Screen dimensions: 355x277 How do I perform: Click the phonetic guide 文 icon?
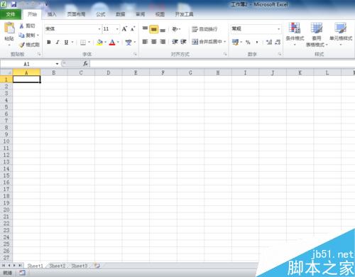(129, 43)
